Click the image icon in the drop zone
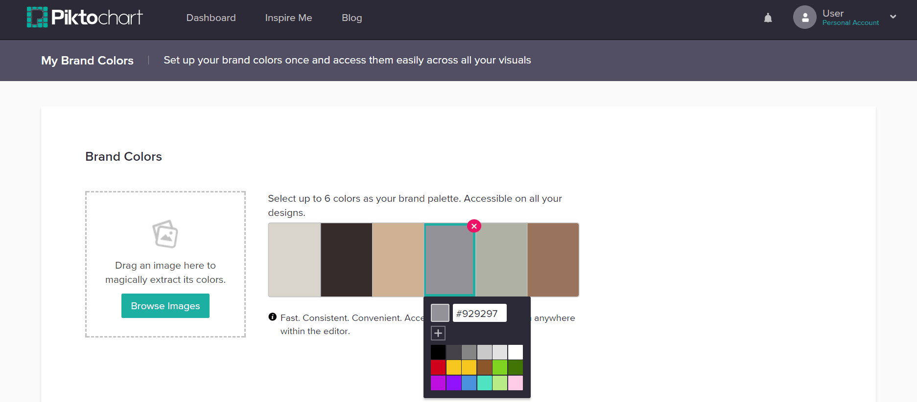Image resolution: width=917 pixels, height=402 pixels. pos(165,234)
